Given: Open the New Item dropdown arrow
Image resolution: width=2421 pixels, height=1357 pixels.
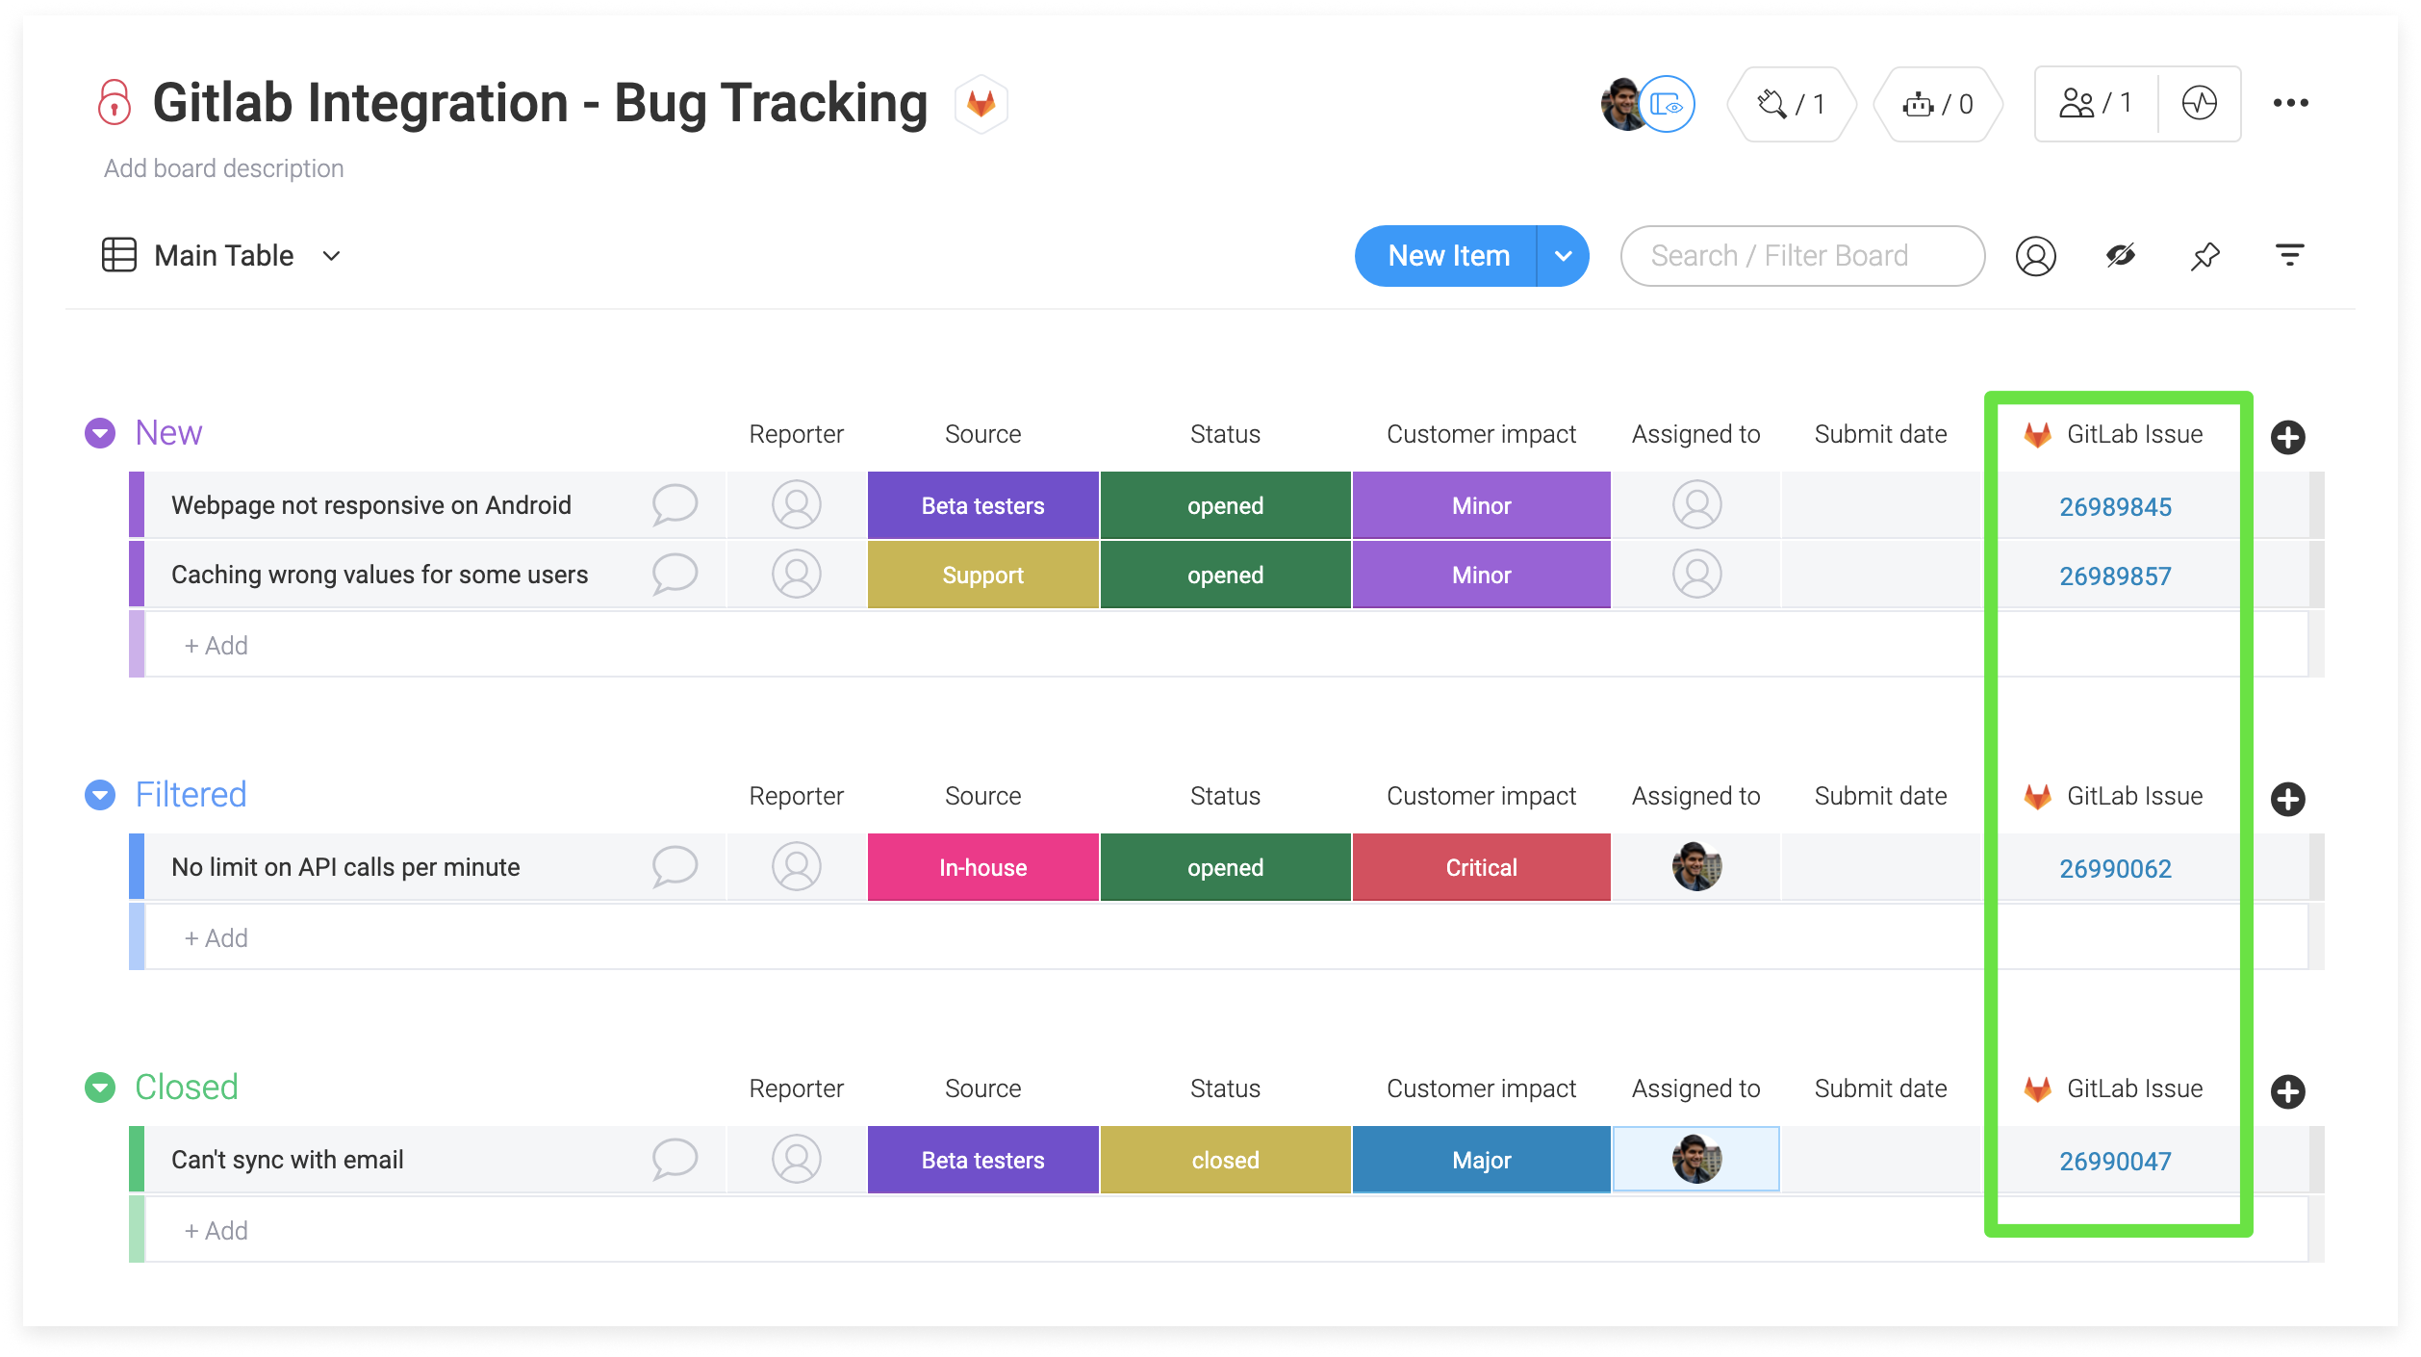Looking at the screenshot, I should (x=1564, y=256).
